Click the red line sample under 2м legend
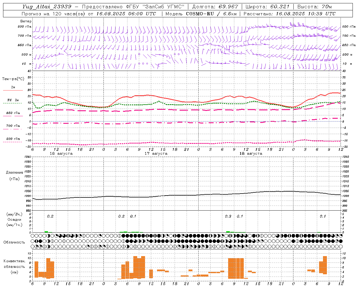The image size is (357, 286). [13, 90]
